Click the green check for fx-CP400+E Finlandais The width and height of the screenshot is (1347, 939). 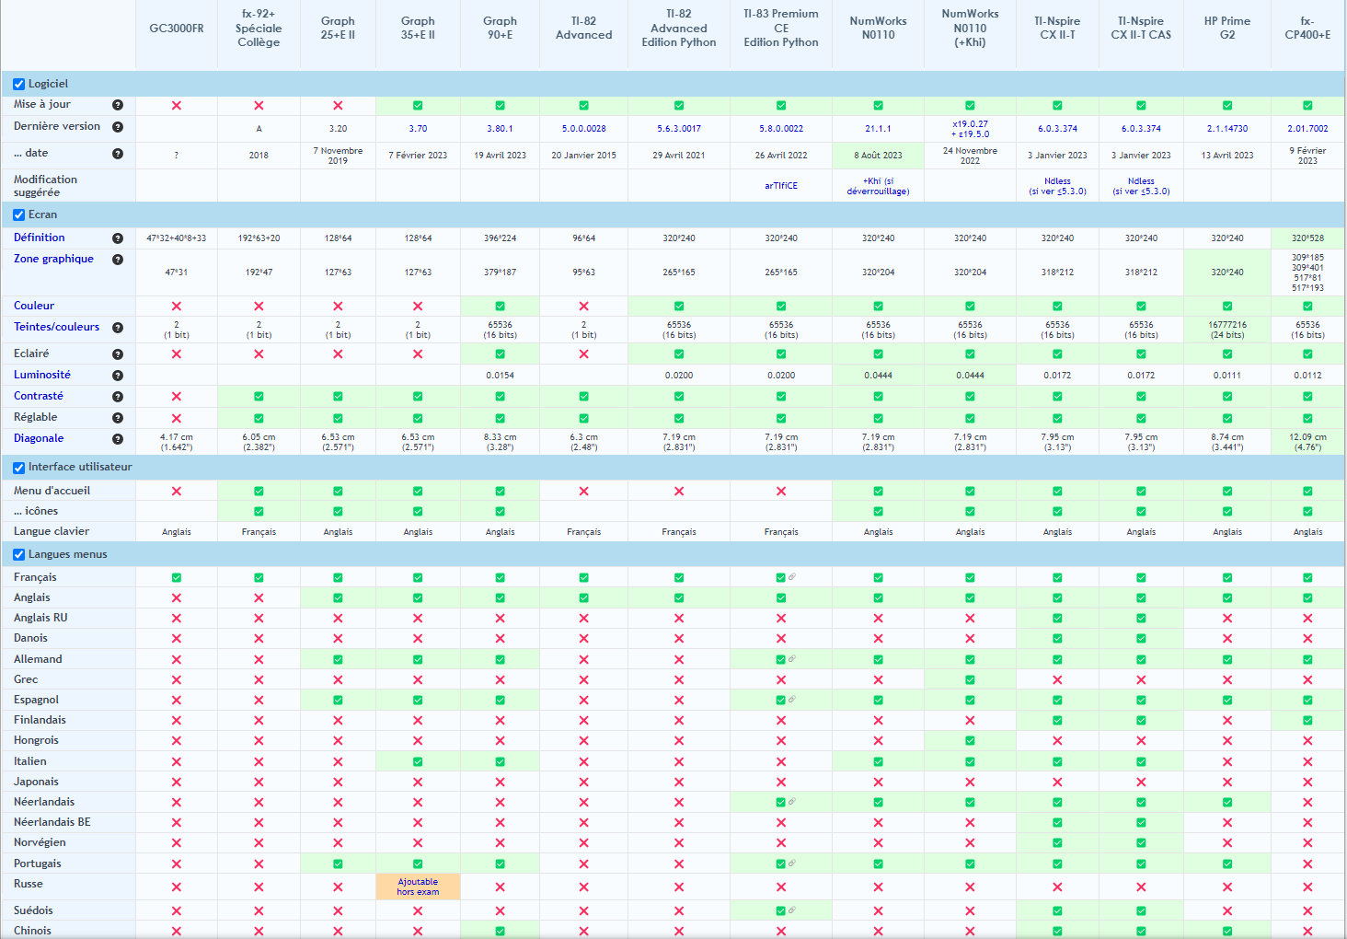[x=1307, y=721]
